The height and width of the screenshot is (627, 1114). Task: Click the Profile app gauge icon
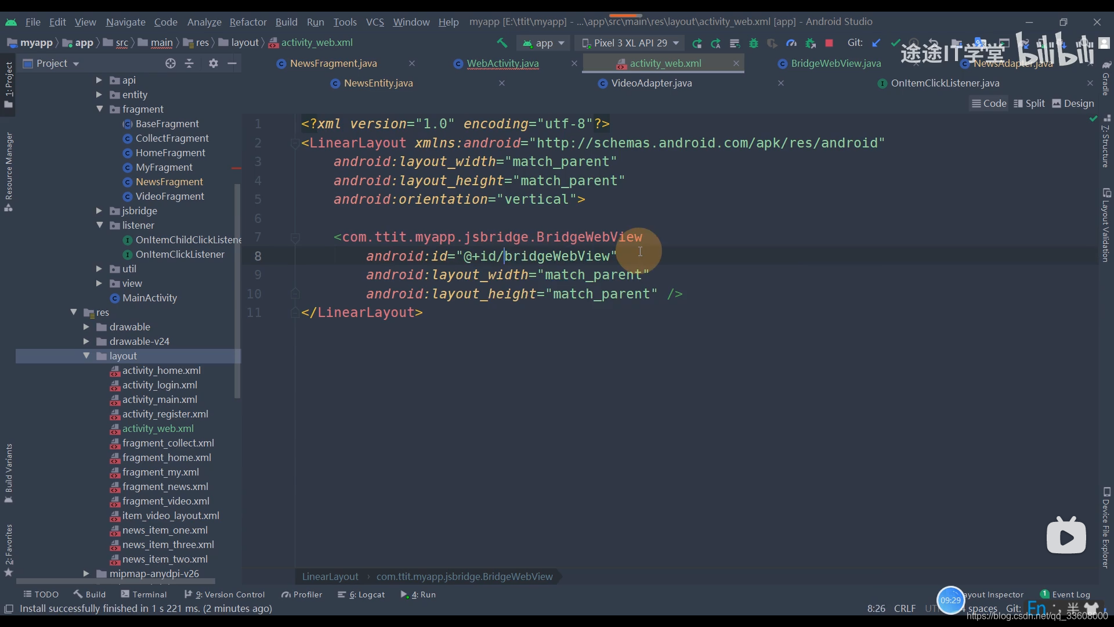tap(791, 43)
